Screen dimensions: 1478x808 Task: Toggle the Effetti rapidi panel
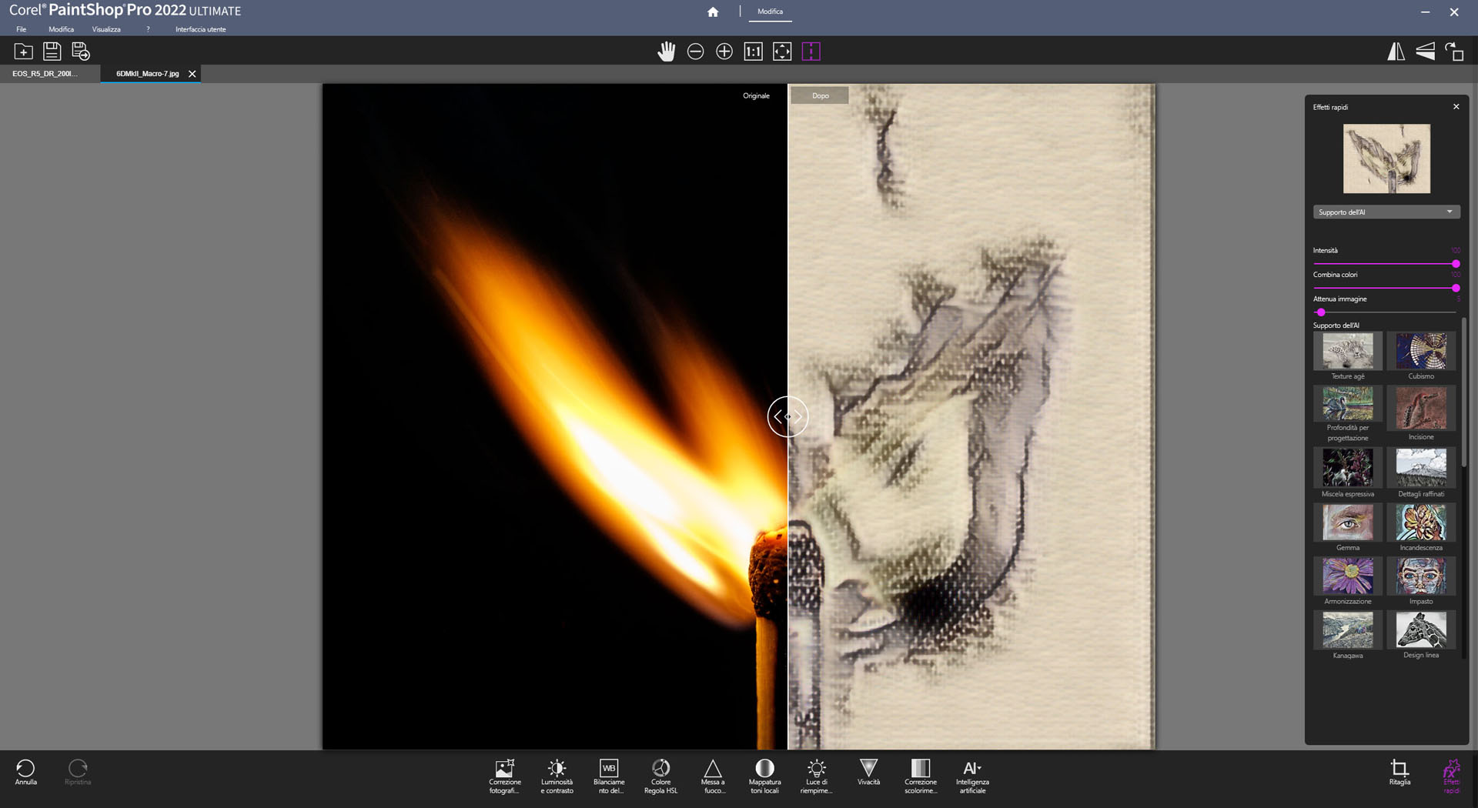pyautogui.click(x=1451, y=776)
